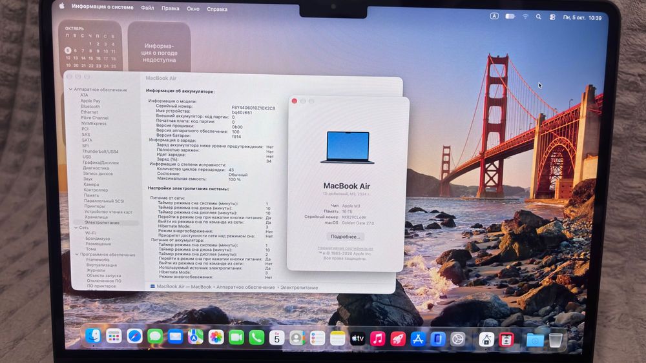This screenshot has height=363, width=646.
Task: Click Аппаратное обеспечение in the path bar
Action: 245,288
